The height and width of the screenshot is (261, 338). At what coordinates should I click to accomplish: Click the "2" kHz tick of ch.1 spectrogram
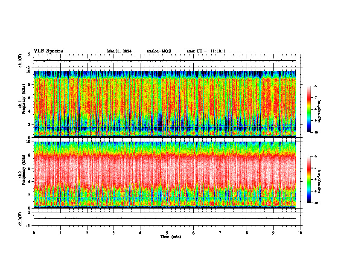(29, 124)
